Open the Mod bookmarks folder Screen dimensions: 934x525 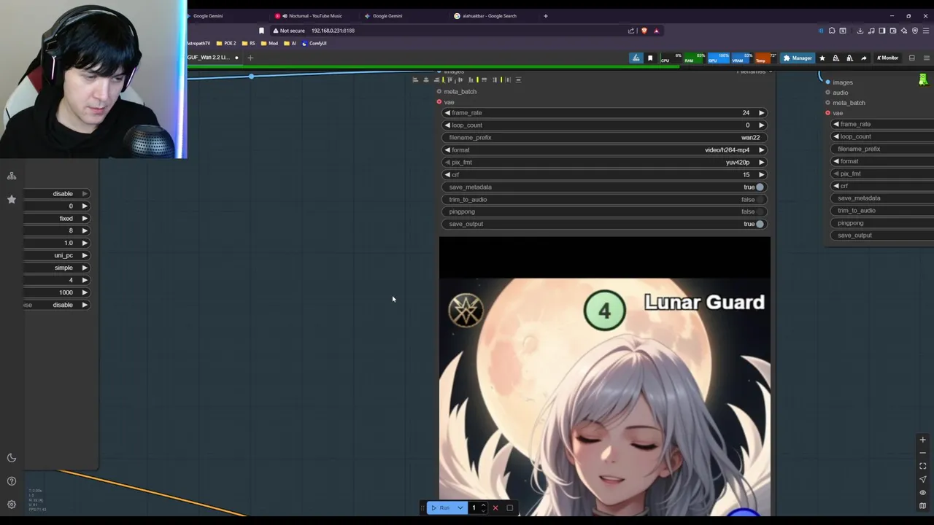point(271,43)
